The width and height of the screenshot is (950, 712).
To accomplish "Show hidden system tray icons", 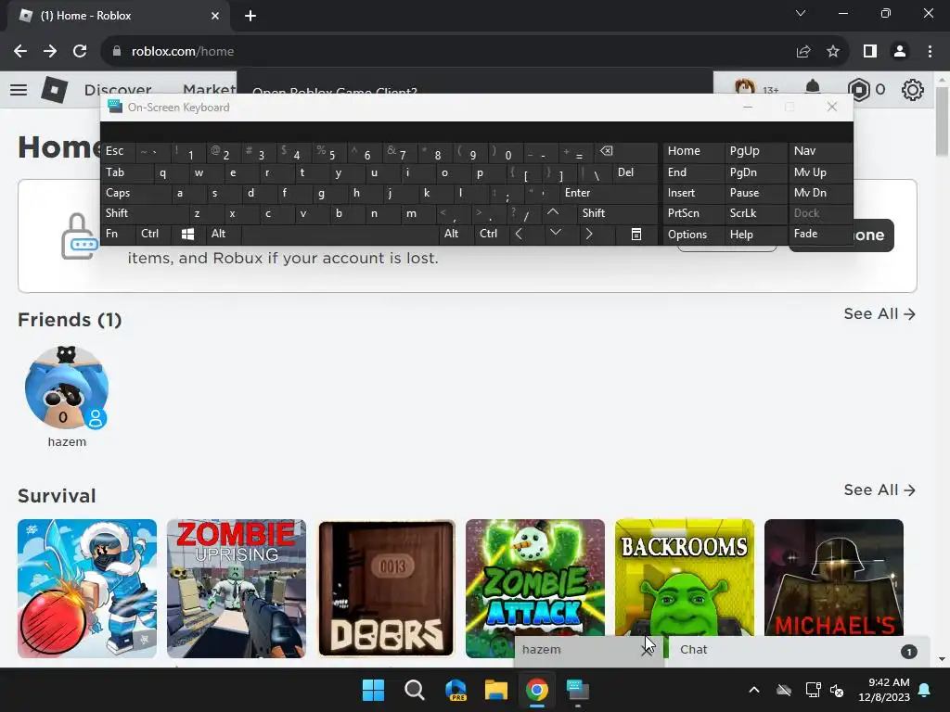I will 753,690.
